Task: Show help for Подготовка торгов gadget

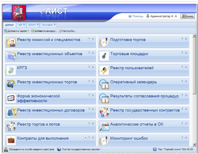Action: point(182,39)
